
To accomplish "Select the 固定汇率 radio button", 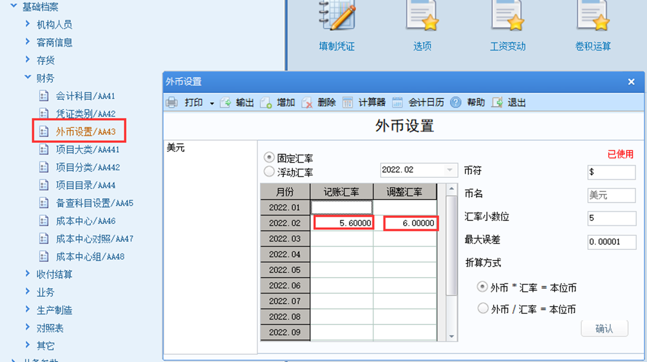I will click(x=269, y=157).
